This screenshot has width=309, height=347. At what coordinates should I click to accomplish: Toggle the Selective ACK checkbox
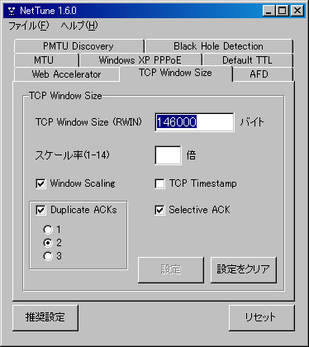click(x=159, y=211)
